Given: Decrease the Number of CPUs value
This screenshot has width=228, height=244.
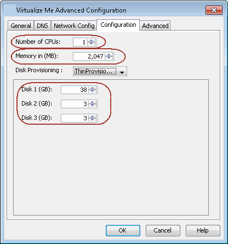Looking at the screenshot, I should click(91, 44).
